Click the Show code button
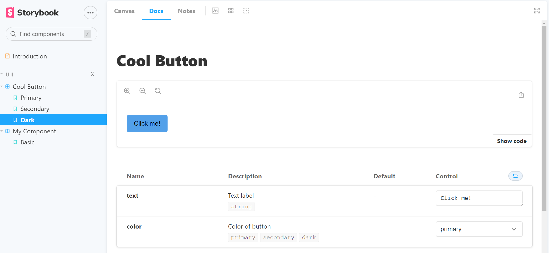 click(x=511, y=141)
